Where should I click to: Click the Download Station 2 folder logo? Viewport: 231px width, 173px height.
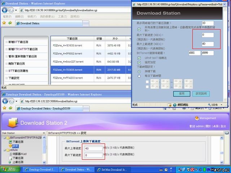[x=13, y=123]
